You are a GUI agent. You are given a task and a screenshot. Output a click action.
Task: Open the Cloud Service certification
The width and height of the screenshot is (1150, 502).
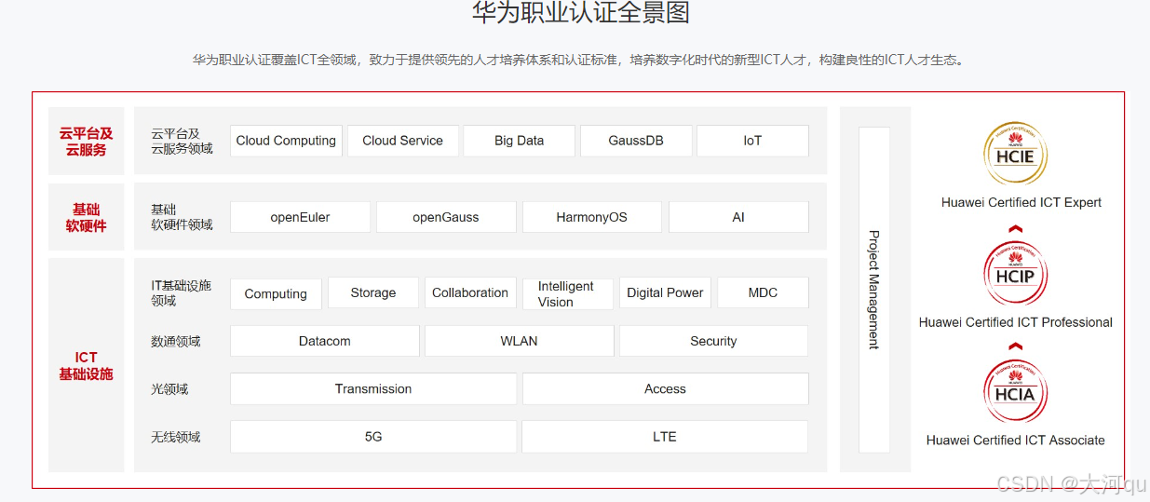click(403, 141)
